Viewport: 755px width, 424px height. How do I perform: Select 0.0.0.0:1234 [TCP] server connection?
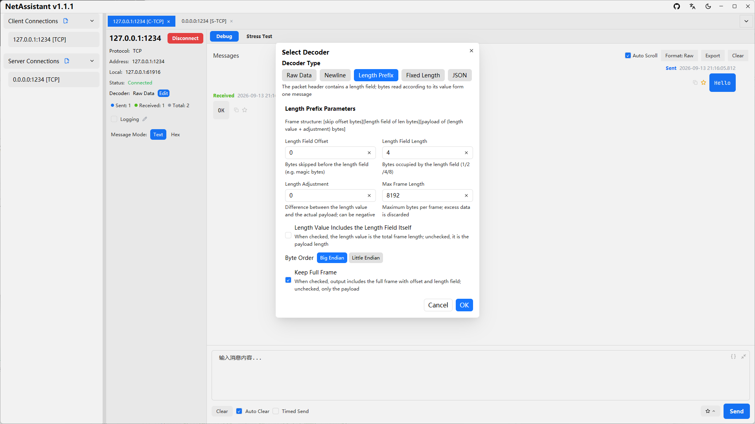(53, 80)
